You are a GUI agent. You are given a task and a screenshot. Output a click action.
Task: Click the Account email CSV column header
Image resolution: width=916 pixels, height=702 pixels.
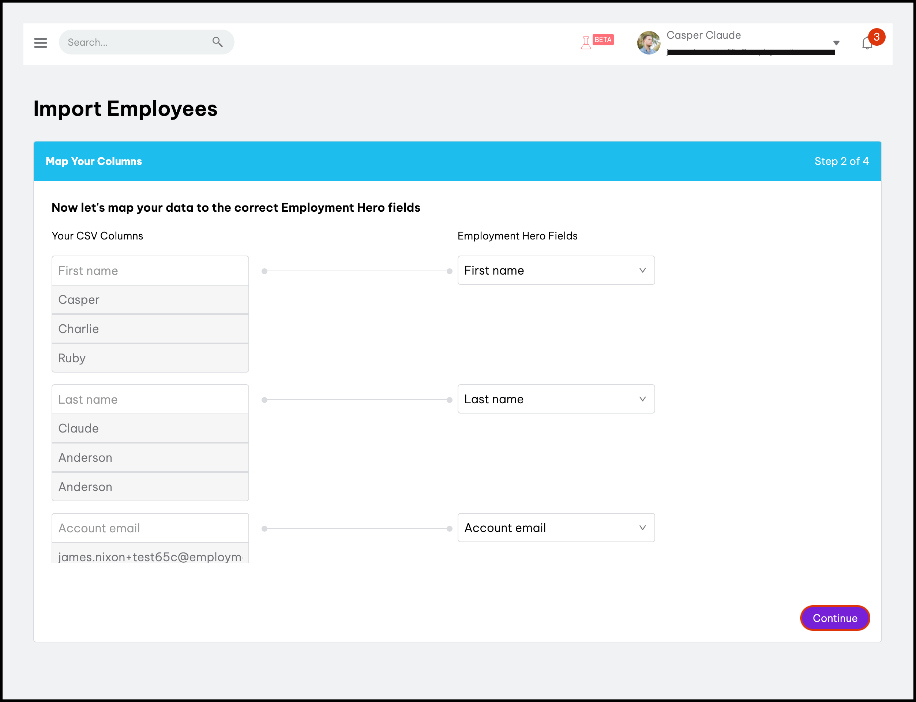click(150, 528)
